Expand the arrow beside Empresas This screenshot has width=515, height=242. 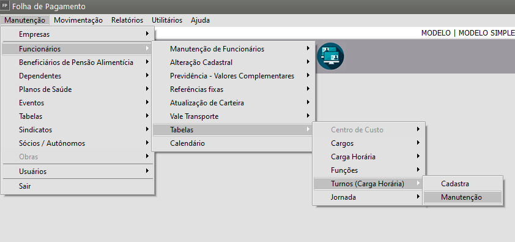(147, 34)
